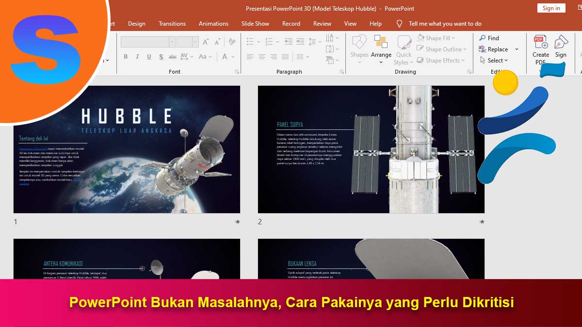The width and height of the screenshot is (582, 327).
Task: Open Font dialog launcher
Action: click(x=237, y=72)
